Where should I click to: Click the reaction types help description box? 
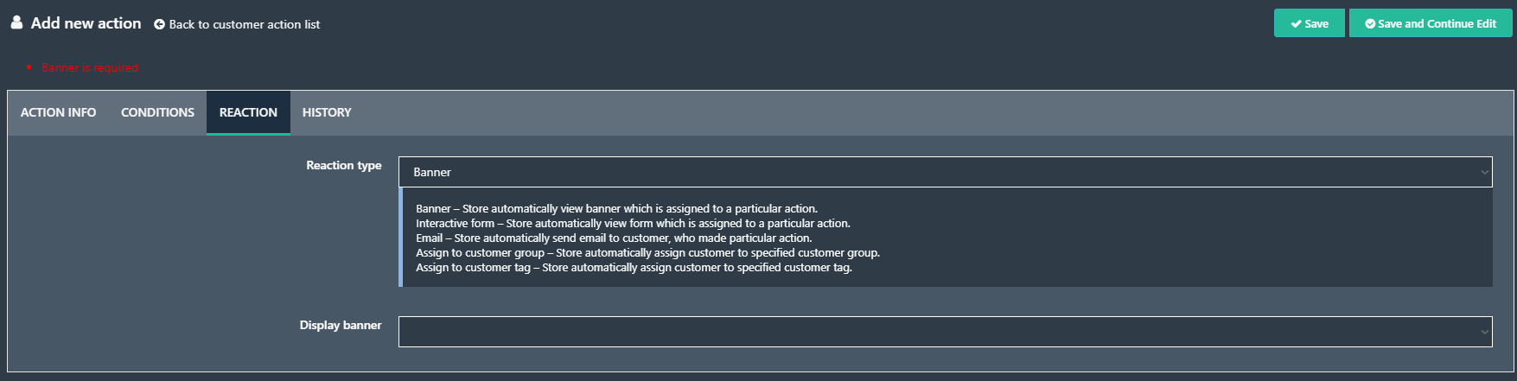[946, 238]
